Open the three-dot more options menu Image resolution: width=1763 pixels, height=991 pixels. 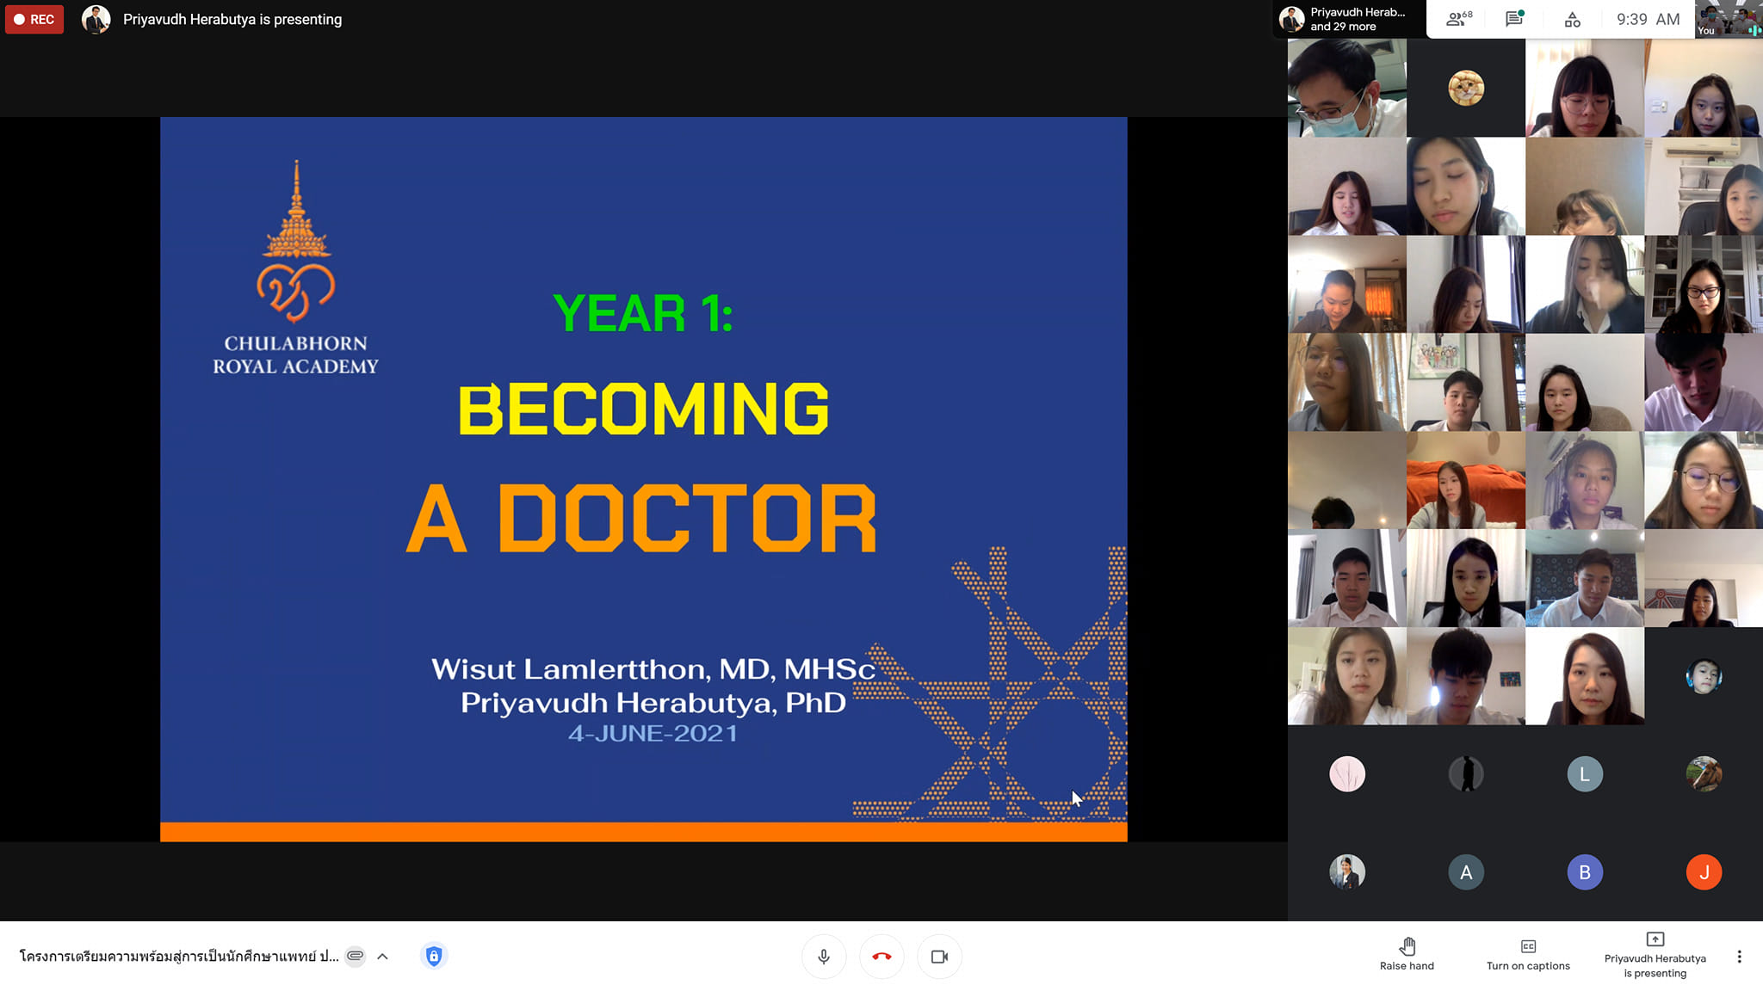pos(1739,957)
